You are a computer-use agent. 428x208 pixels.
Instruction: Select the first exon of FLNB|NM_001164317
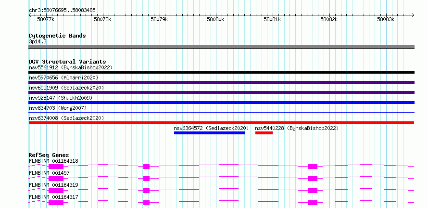(56, 203)
